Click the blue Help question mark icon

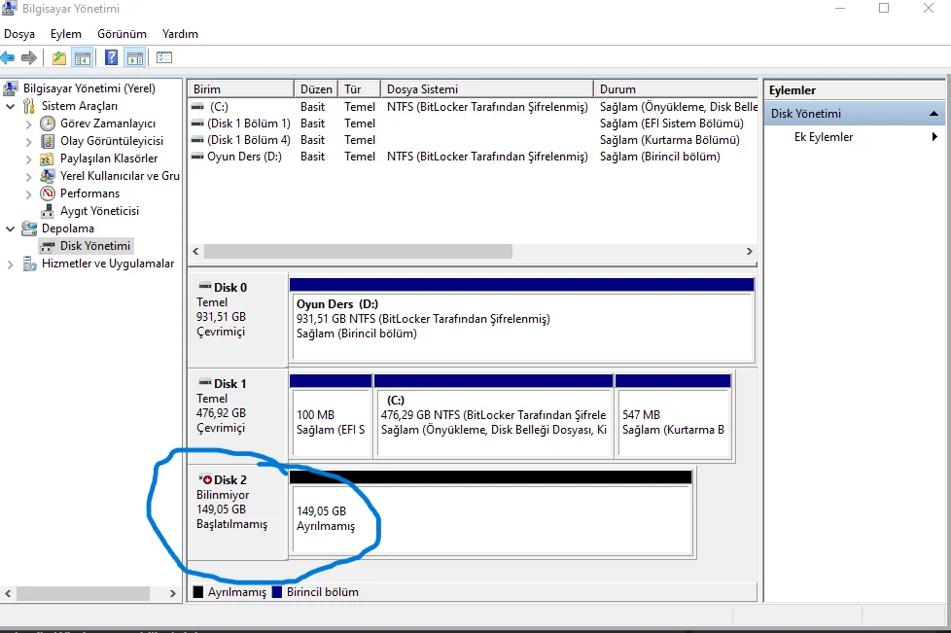point(112,58)
